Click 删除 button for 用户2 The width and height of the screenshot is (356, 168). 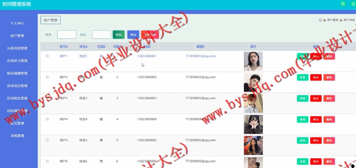pos(329,77)
